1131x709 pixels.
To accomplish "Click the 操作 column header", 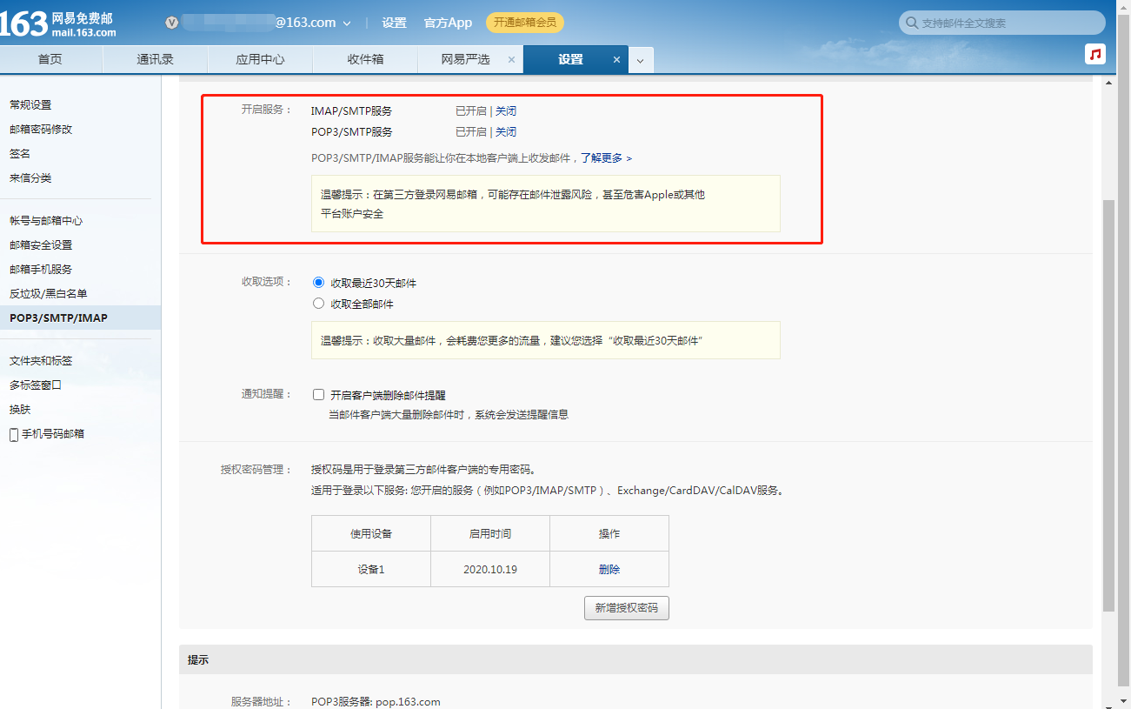I will pos(609,533).
